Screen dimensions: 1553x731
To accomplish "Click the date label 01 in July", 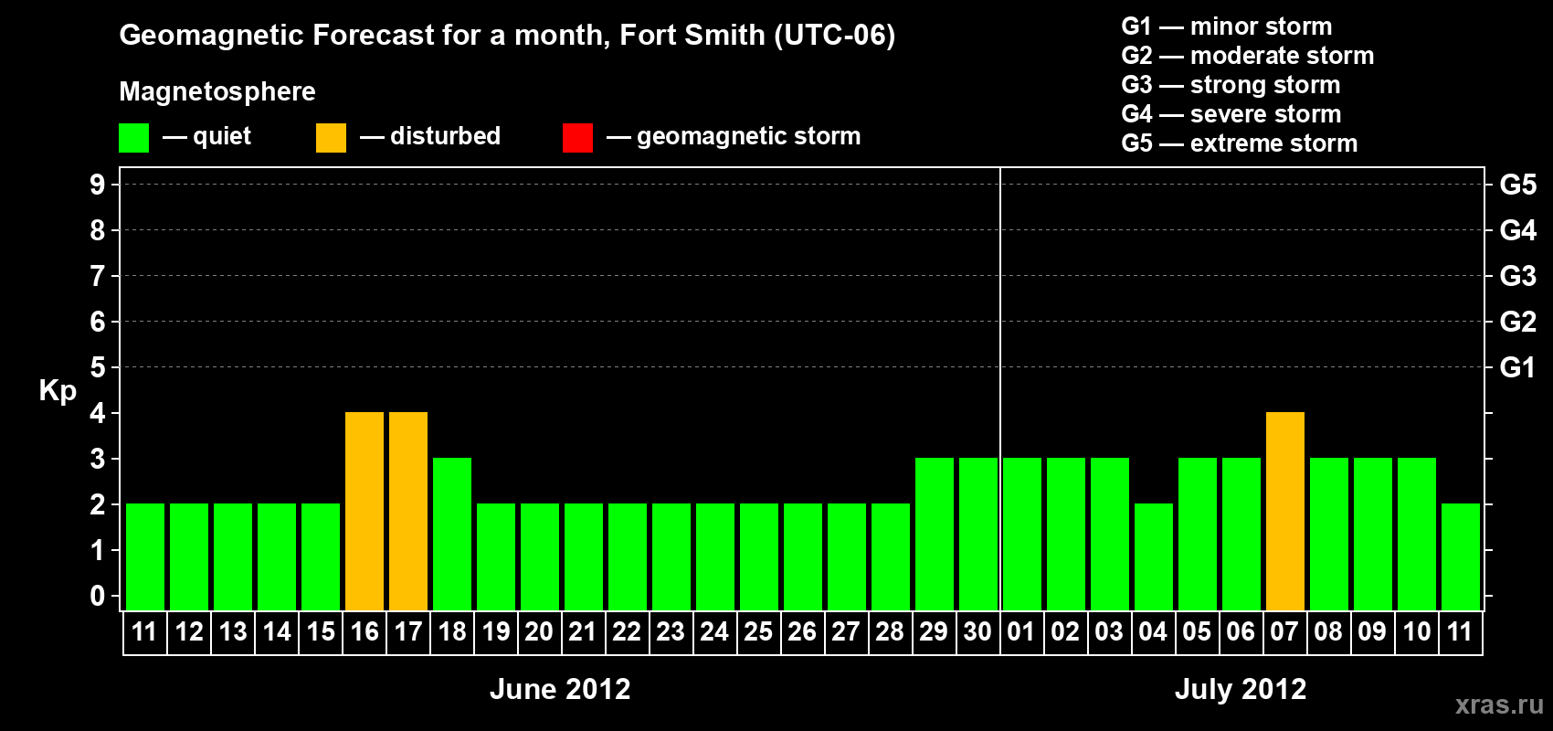I will (1021, 631).
